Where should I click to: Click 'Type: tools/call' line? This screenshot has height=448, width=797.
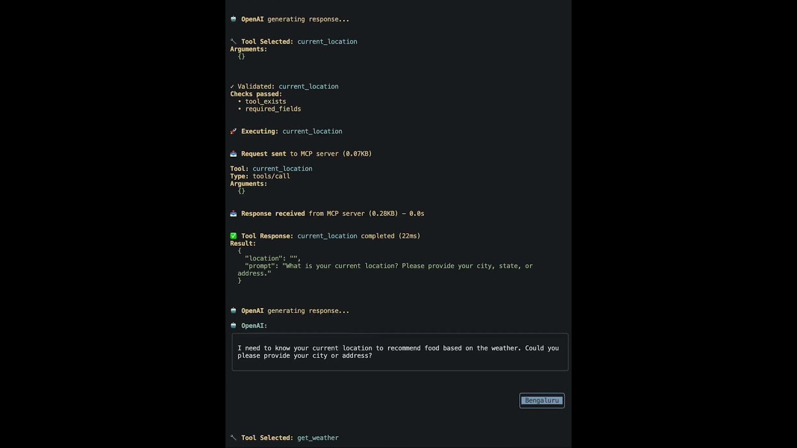(x=260, y=176)
